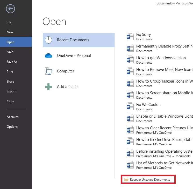The height and width of the screenshot is (189, 193).
Task: Click Word icon beside Before installing Operating System
Action: click(x=130, y=153)
